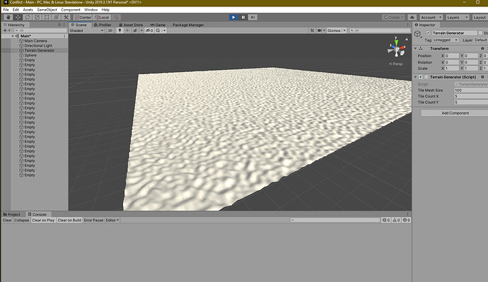Image resolution: width=488 pixels, height=282 pixels.
Task: Select the Scale tool
Action: pos(37,18)
